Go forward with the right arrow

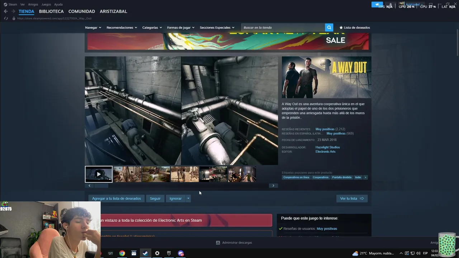13,11
